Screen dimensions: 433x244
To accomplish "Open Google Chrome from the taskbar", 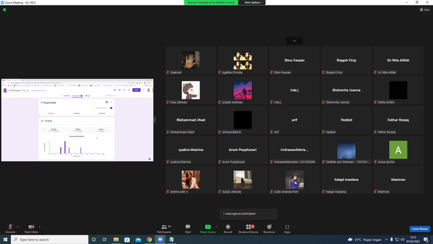I will [x=149, y=239].
